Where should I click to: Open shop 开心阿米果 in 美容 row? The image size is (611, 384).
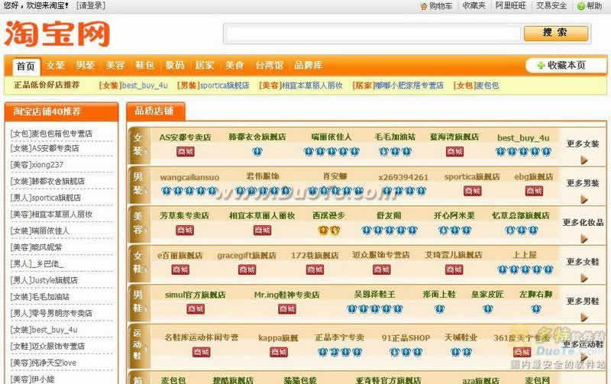click(454, 215)
